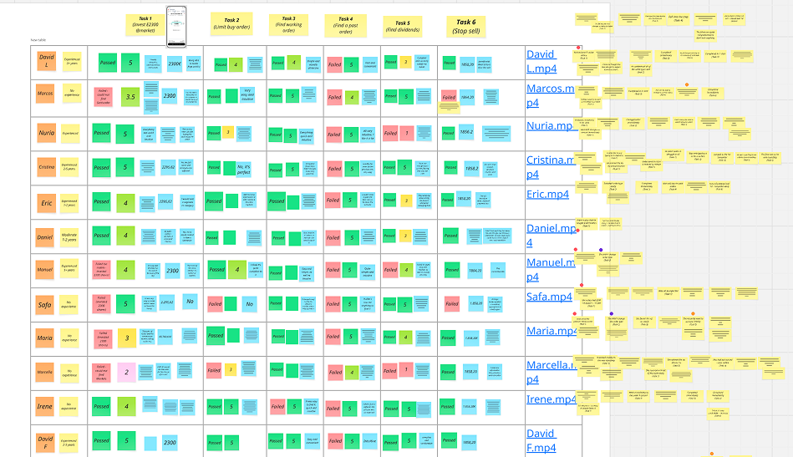This screenshot has height=457, width=793.
Task: Select the orange David L name sticky
Action: click(x=47, y=61)
